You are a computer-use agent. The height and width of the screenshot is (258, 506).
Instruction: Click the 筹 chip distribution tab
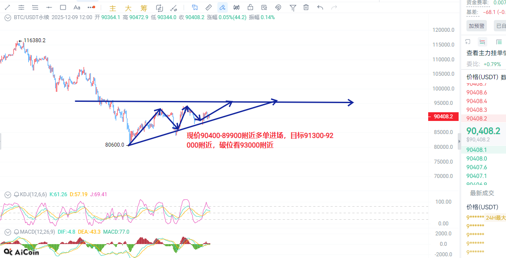click(x=144, y=8)
